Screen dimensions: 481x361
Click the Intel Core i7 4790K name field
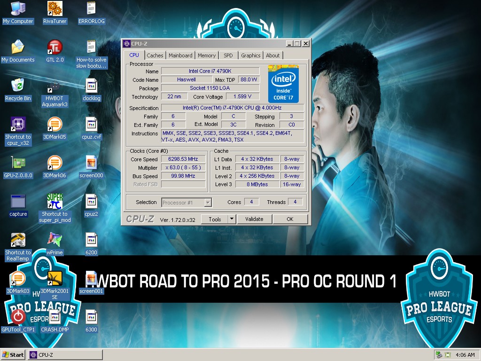point(210,71)
